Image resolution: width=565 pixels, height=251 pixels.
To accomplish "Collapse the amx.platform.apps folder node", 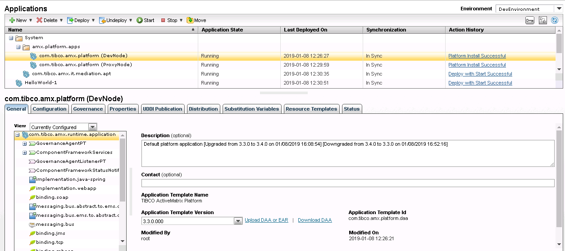I will pyautogui.click(x=18, y=47).
